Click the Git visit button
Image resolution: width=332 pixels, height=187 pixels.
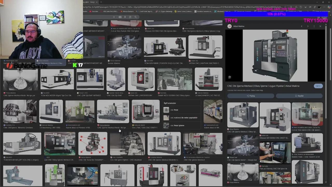coord(318,86)
